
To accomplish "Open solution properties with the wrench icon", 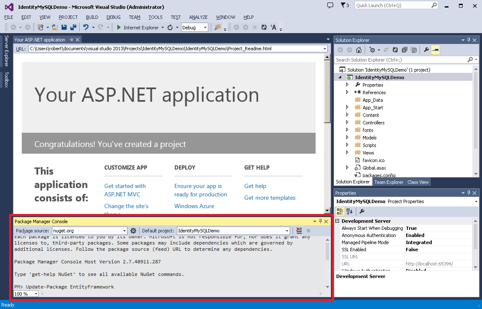I will pos(426,50).
